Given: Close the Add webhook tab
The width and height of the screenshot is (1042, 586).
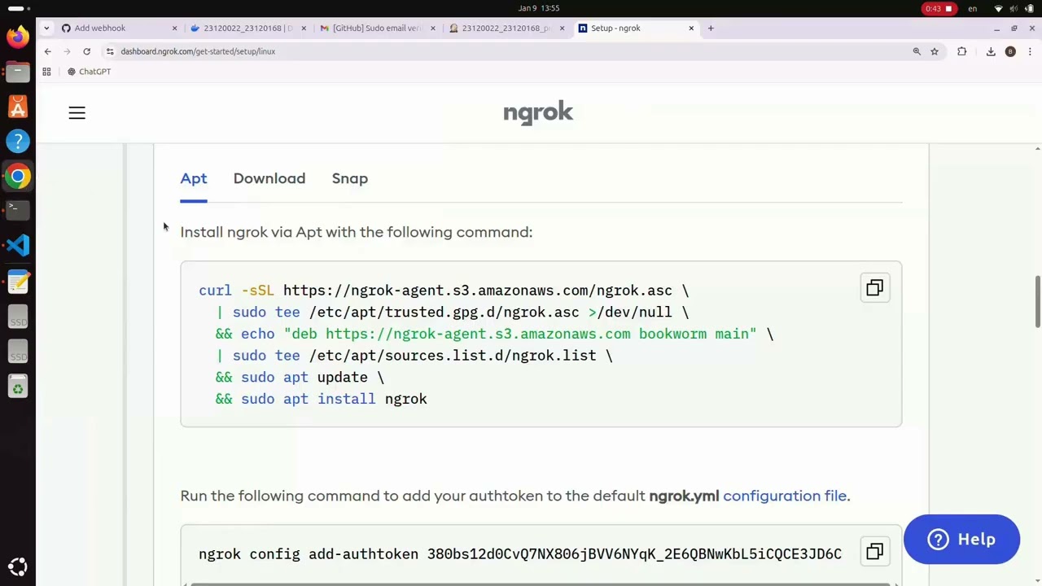Looking at the screenshot, I should (174, 28).
